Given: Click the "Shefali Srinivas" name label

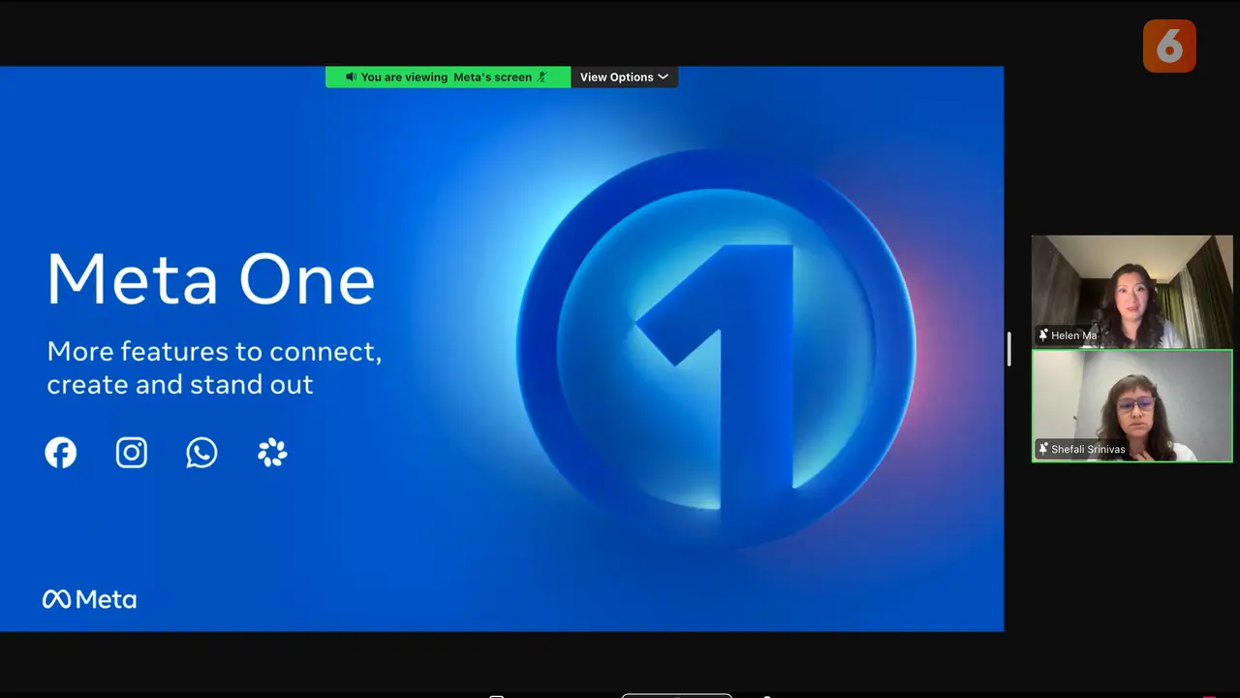Looking at the screenshot, I should point(1088,449).
